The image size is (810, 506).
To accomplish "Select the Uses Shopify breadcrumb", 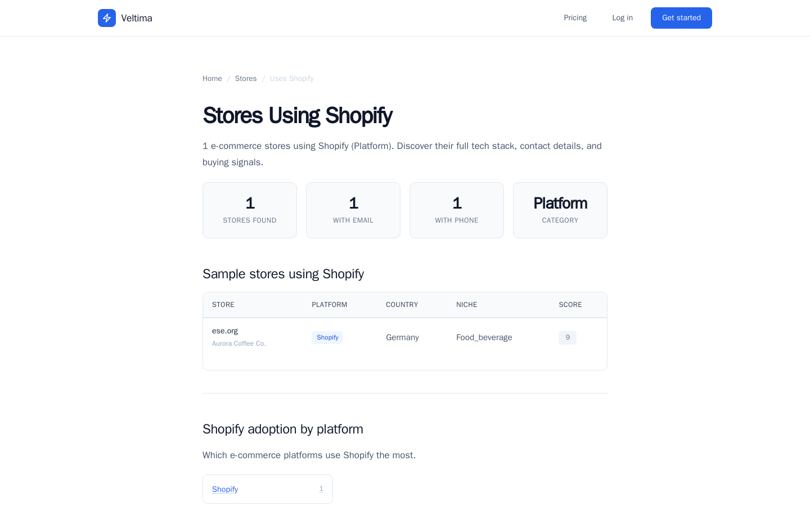I will coord(292,79).
